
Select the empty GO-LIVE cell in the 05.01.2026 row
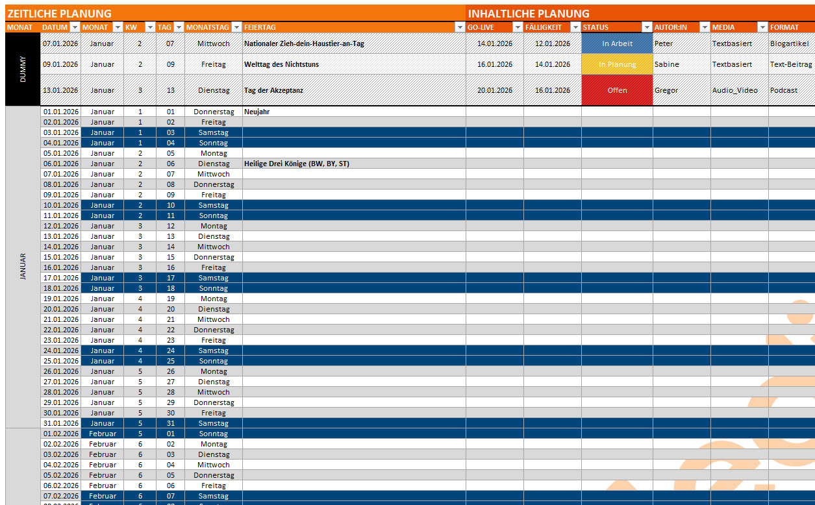coord(495,153)
